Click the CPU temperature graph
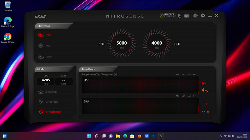This screenshot has width=250, height=140. click(x=141, y=85)
